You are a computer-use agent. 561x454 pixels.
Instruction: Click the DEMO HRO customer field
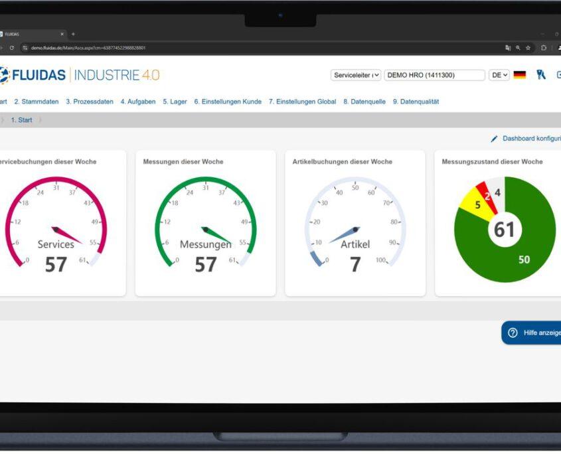click(x=434, y=75)
